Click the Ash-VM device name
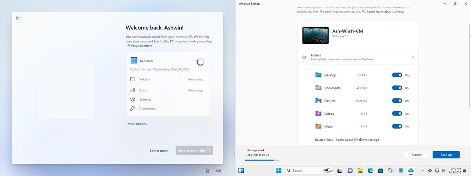 tap(146, 61)
